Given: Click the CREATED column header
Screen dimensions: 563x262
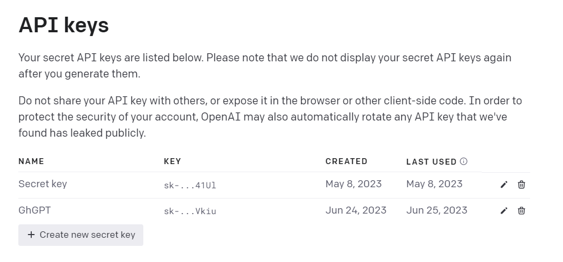Looking at the screenshot, I should tap(346, 161).
